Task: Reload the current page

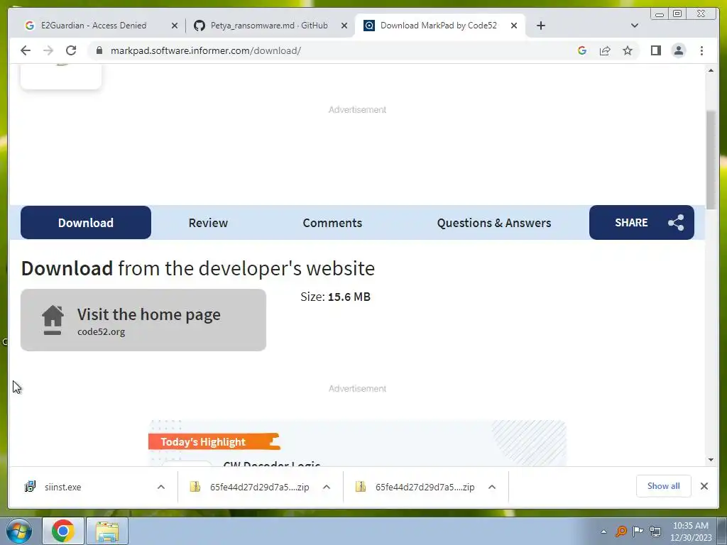Action: (x=71, y=50)
